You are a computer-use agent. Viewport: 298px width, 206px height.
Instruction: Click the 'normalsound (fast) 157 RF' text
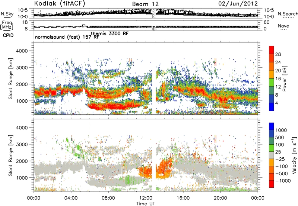pos(67,37)
